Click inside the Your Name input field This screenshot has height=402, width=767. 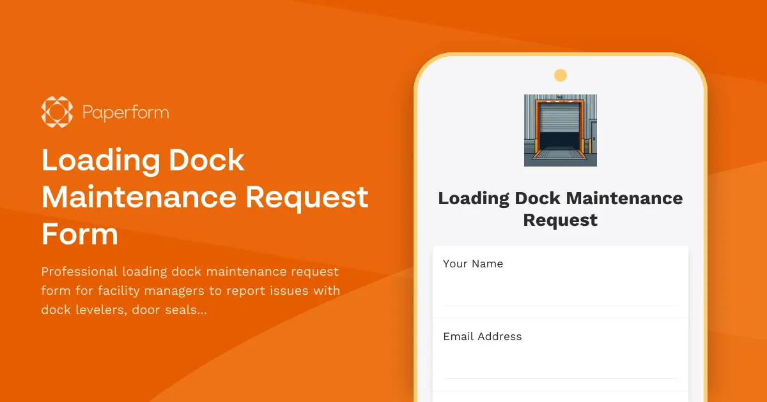click(561, 287)
